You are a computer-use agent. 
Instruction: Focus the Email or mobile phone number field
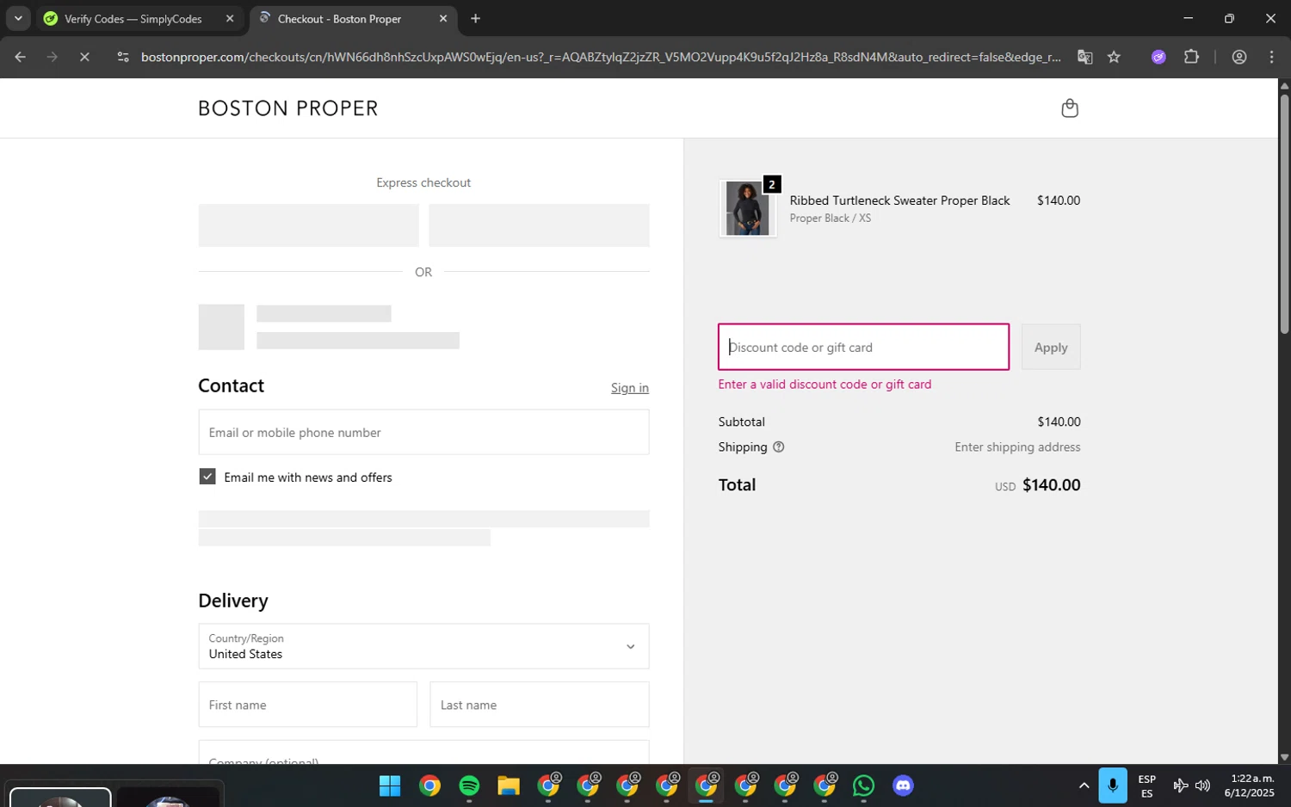point(423,432)
